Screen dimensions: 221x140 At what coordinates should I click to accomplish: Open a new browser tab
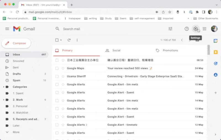(72, 5)
